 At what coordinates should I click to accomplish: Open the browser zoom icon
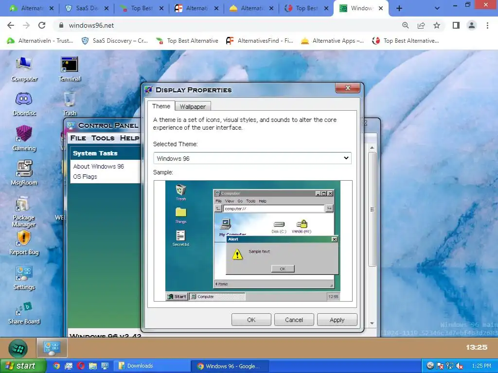click(406, 25)
